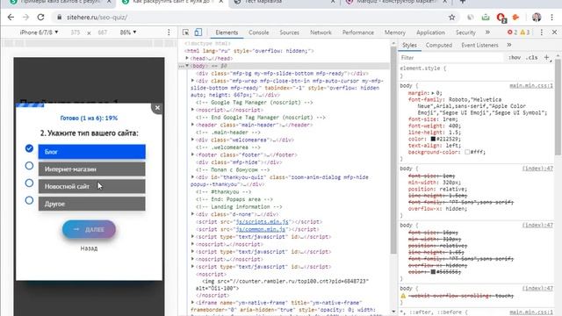
Task: Open the Memory tab
Action: [x=395, y=32]
